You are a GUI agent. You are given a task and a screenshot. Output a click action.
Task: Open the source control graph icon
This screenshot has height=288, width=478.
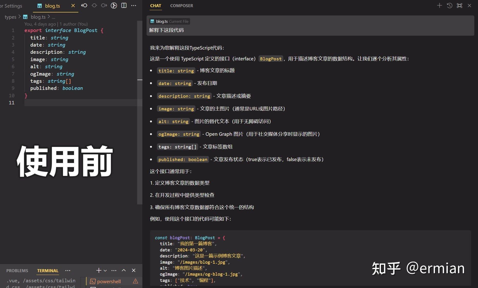click(114, 5)
